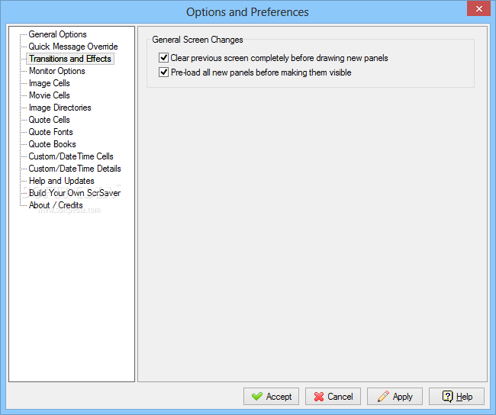Image resolution: width=496 pixels, height=415 pixels.
Task: Go to Image Cells settings
Action: (50, 83)
